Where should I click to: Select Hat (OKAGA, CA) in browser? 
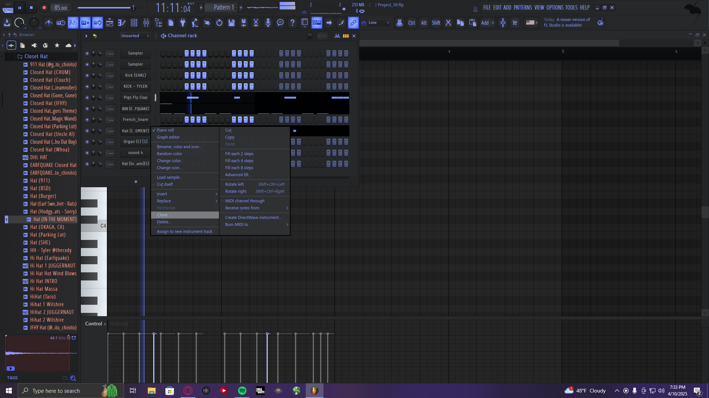(47, 227)
